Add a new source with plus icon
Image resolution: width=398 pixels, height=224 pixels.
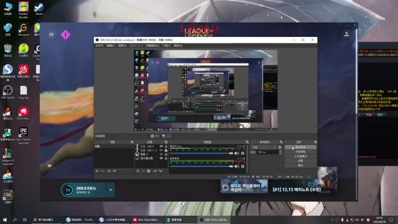(138, 171)
